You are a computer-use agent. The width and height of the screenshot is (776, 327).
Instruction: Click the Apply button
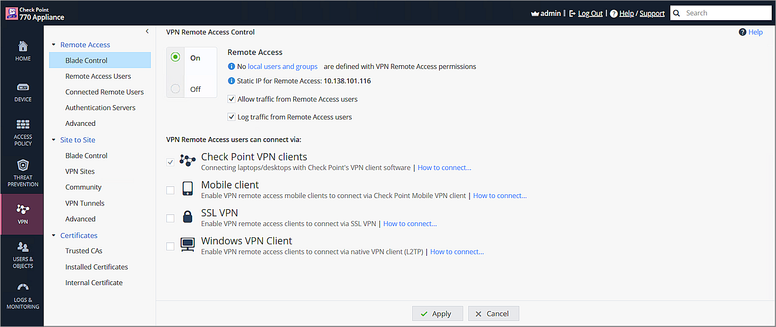coord(437,313)
